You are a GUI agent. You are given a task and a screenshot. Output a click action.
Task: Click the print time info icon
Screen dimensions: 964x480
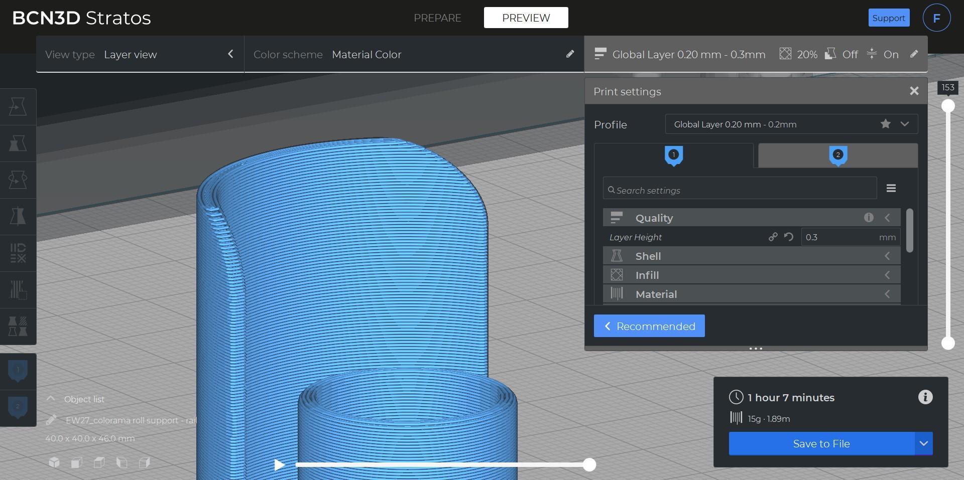point(925,397)
